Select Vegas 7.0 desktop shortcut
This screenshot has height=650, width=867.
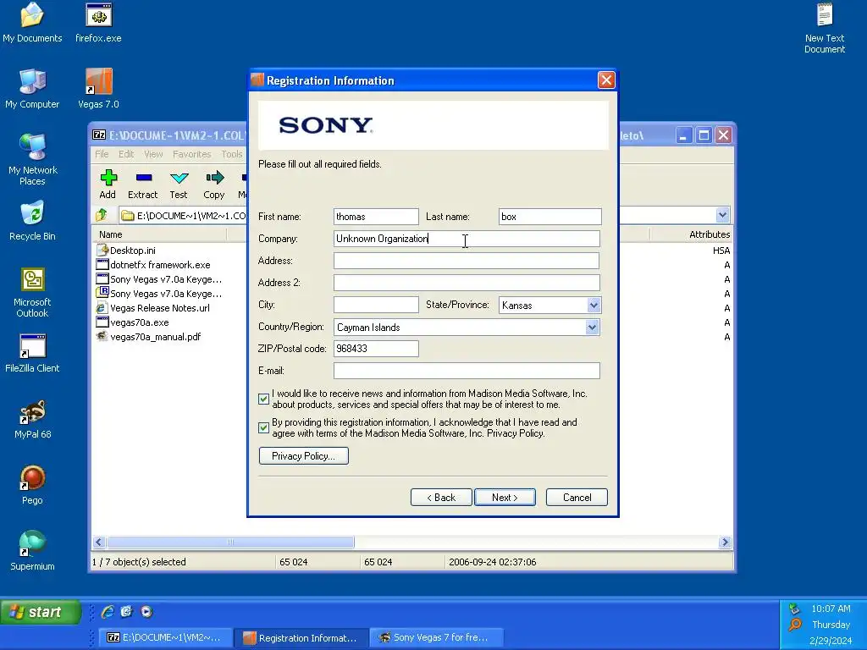point(98,89)
